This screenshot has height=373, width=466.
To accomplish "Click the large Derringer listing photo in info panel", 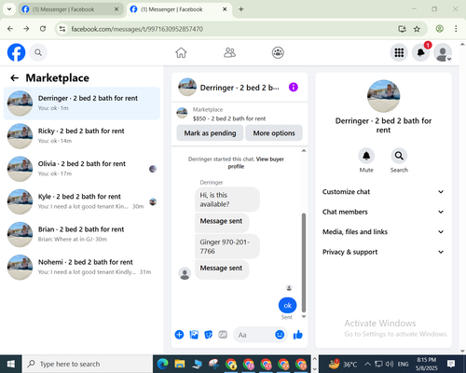I will (383, 96).
